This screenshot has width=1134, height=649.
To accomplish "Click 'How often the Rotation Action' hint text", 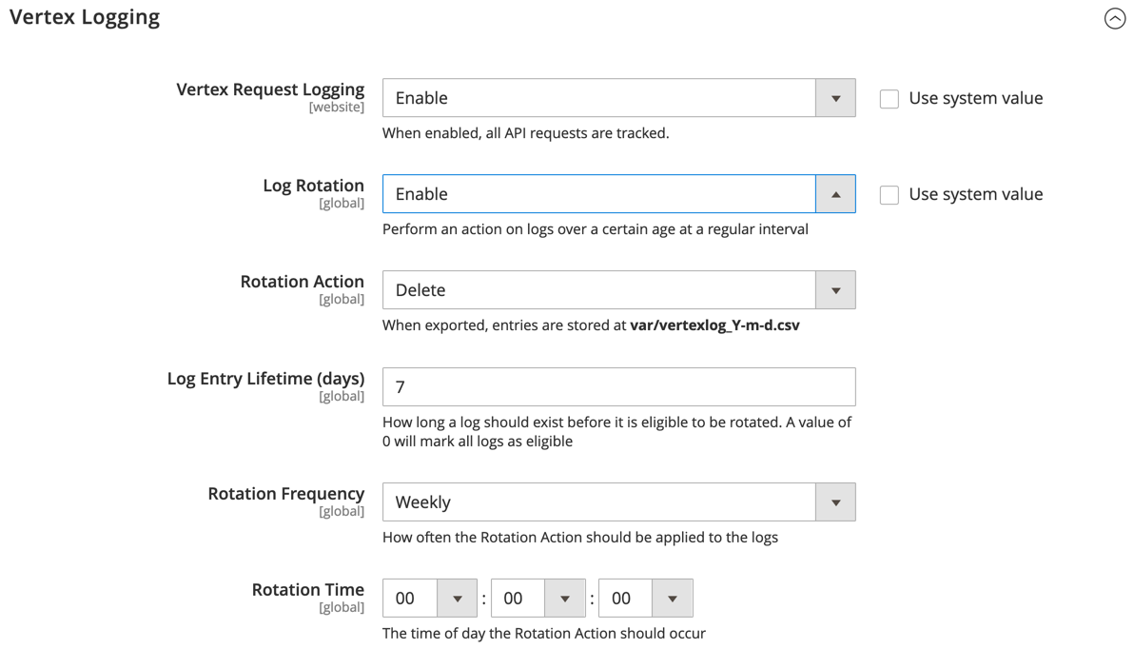I will 580,538.
